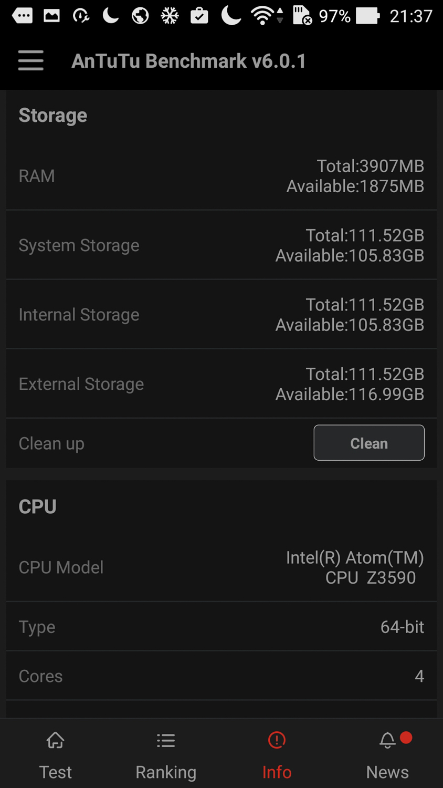Tap the CPU Model row
Viewport: 443px width, 788px height.
(x=221, y=567)
